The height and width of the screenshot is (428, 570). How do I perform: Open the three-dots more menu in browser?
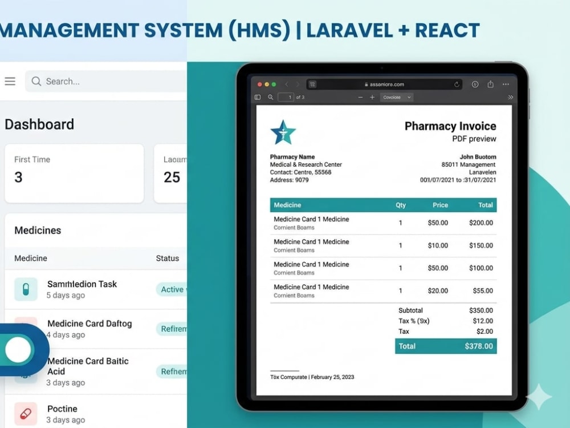[x=506, y=84]
